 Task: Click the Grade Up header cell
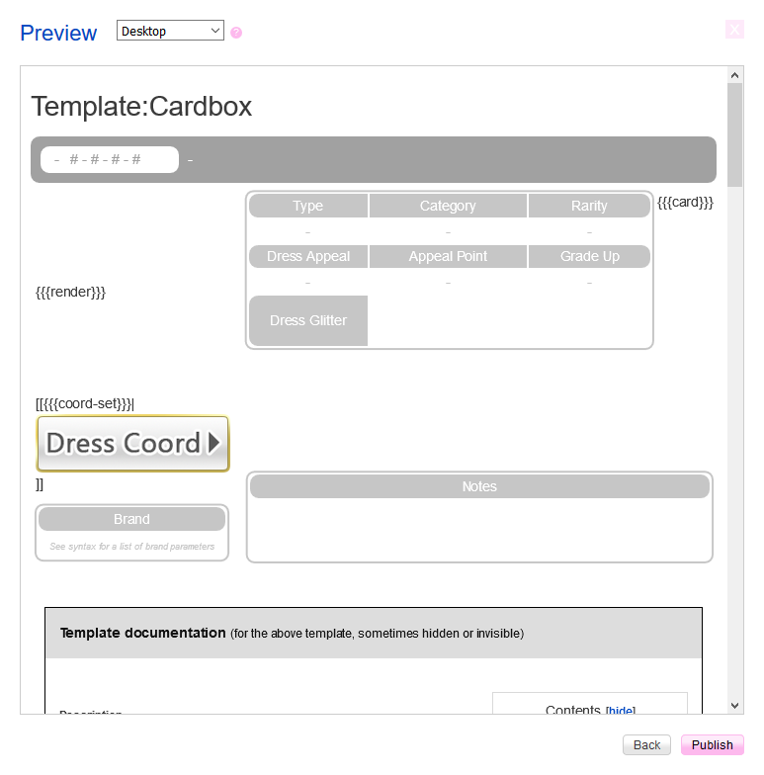(589, 256)
